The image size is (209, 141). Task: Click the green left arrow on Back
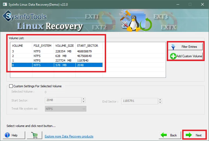(164, 135)
